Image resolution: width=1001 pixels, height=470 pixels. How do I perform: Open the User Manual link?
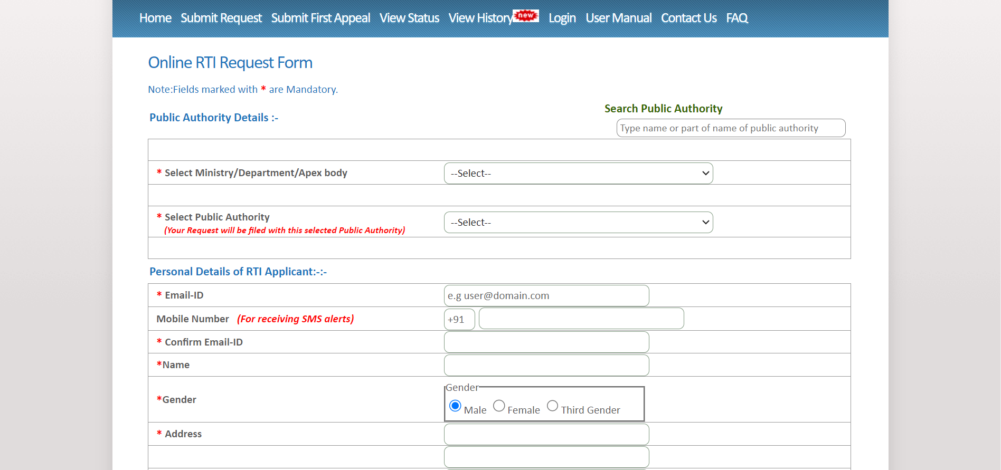click(618, 18)
